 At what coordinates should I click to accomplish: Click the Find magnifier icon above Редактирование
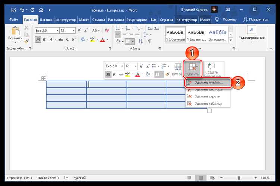[251, 29]
